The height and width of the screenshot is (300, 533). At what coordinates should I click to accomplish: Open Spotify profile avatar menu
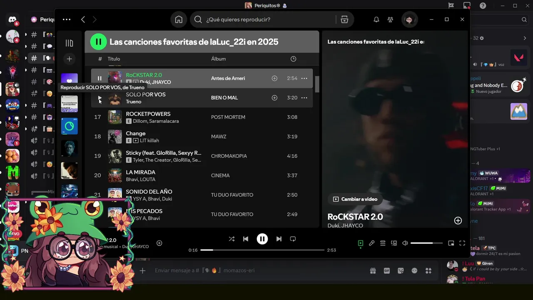(x=409, y=20)
